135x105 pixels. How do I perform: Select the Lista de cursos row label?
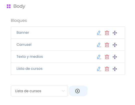coord(29,69)
